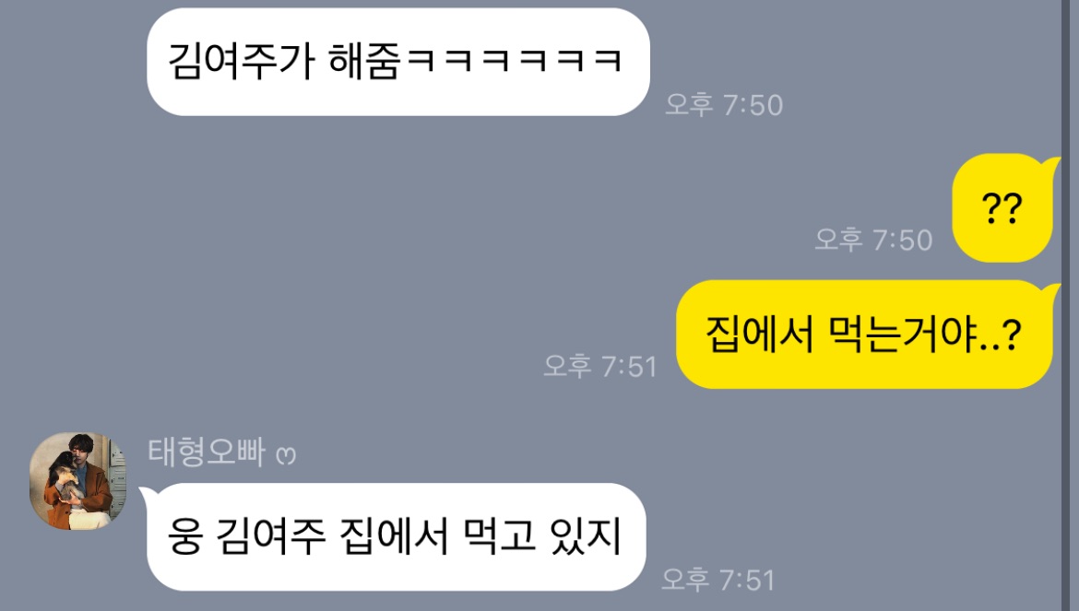Click the ㅋㅋㅋㅋㅋㅋ laughter text in the first bubble
1079x611 pixels.
tap(515, 61)
